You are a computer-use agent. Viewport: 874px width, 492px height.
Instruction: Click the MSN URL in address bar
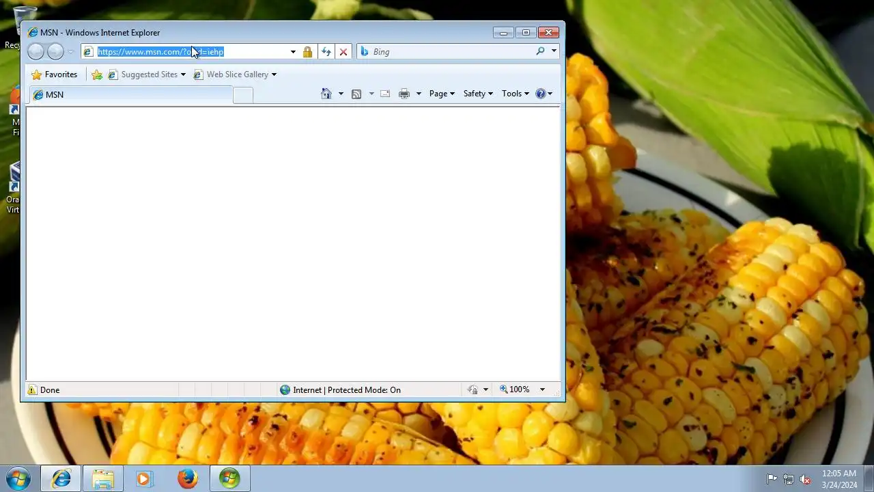click(x=160, y=52)
